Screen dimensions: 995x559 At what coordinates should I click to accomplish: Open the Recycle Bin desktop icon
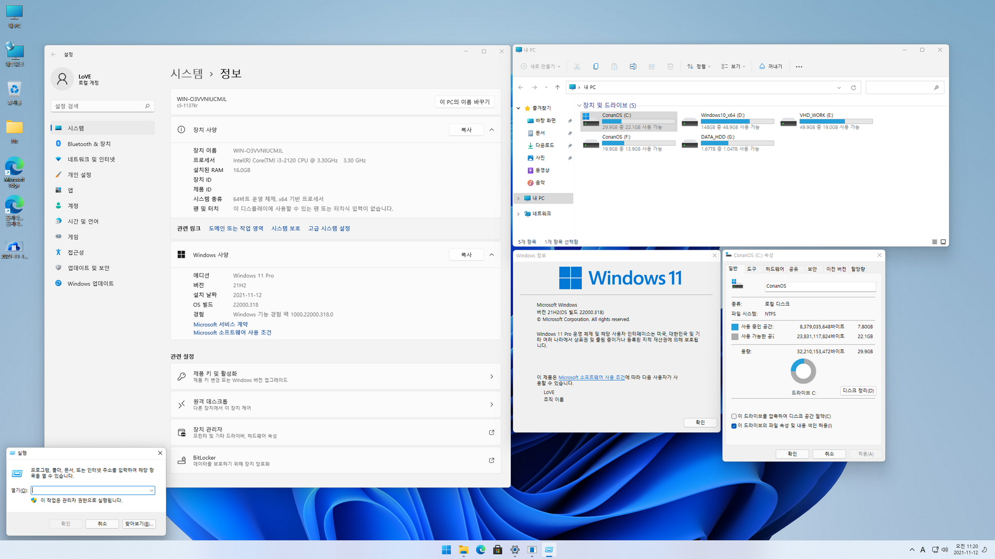pyautogui.click(x=14, y=93)
